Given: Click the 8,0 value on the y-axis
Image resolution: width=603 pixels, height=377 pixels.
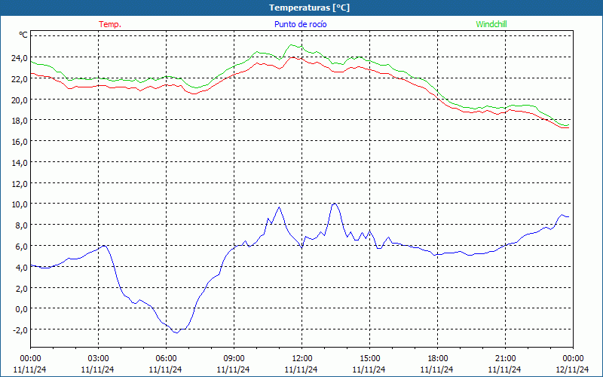Looking at the screenshot, I should (x=21, y=225).
